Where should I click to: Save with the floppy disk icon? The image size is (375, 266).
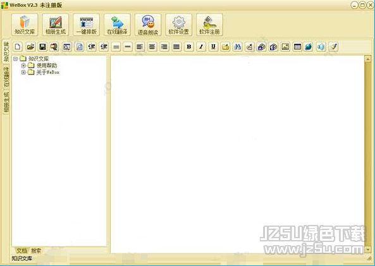pyautogui.click(x=42, y=47)
